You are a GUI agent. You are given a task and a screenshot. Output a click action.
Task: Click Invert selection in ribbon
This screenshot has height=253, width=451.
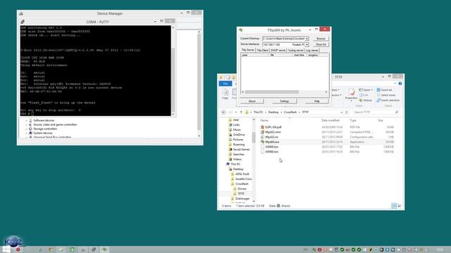(388, 100)
